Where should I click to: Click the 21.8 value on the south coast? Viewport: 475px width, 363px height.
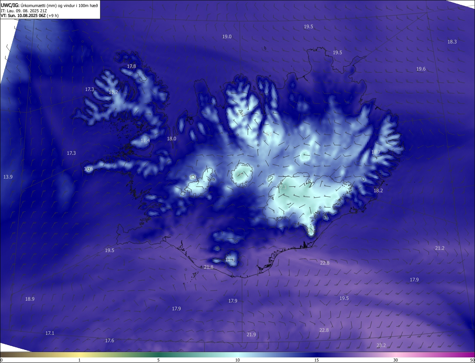pyautogui.click(x=209, y=268)
